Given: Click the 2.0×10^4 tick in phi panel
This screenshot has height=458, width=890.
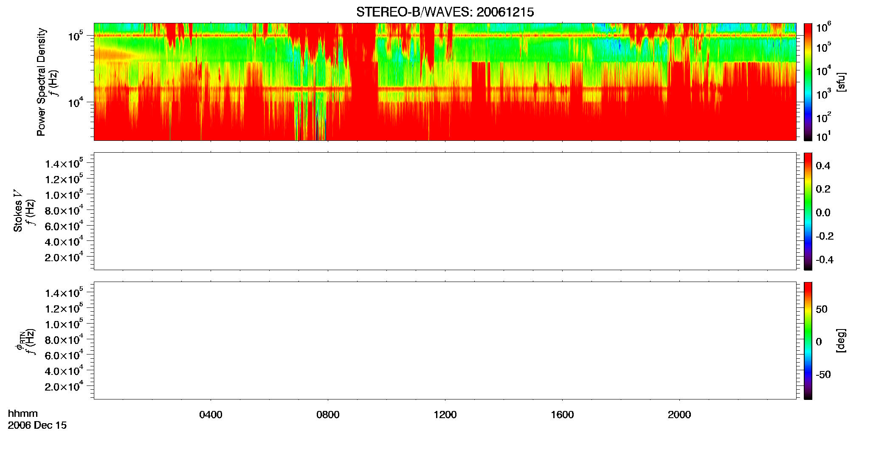Looking at the screenshot, I should pyautogui.click(x=64, y=385).
